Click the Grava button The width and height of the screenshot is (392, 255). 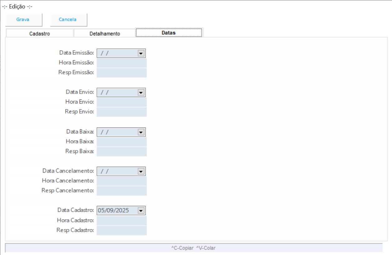pos(23,20)
